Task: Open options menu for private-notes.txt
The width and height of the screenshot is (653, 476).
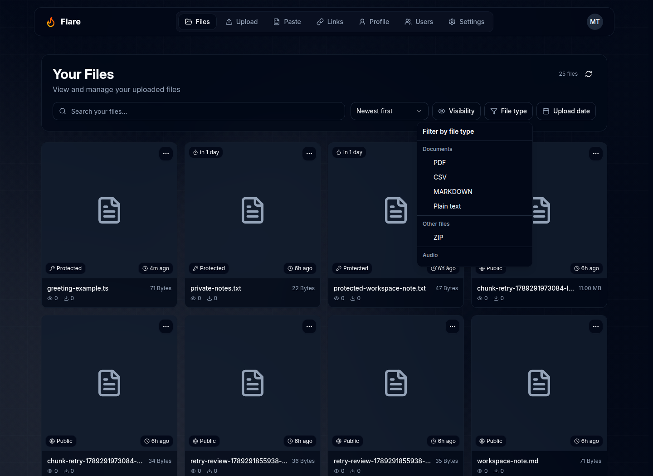Action: (309, 154)
